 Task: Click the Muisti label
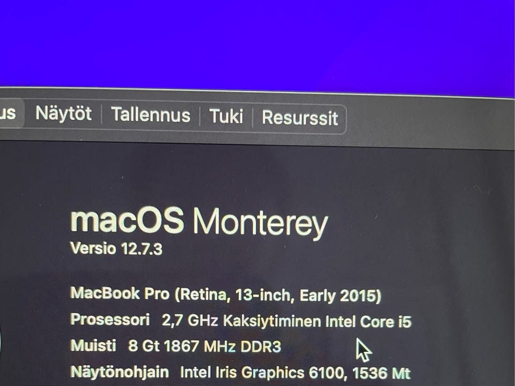(93, 346)
